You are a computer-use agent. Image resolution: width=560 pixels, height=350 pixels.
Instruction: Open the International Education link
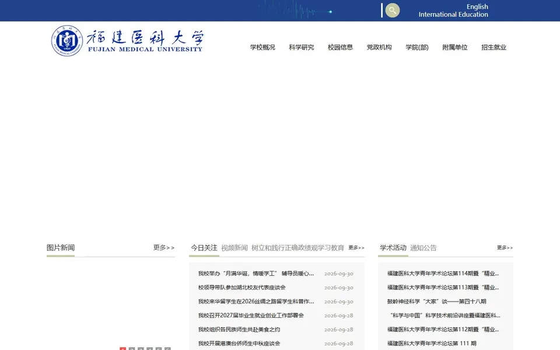click(453, 14)
